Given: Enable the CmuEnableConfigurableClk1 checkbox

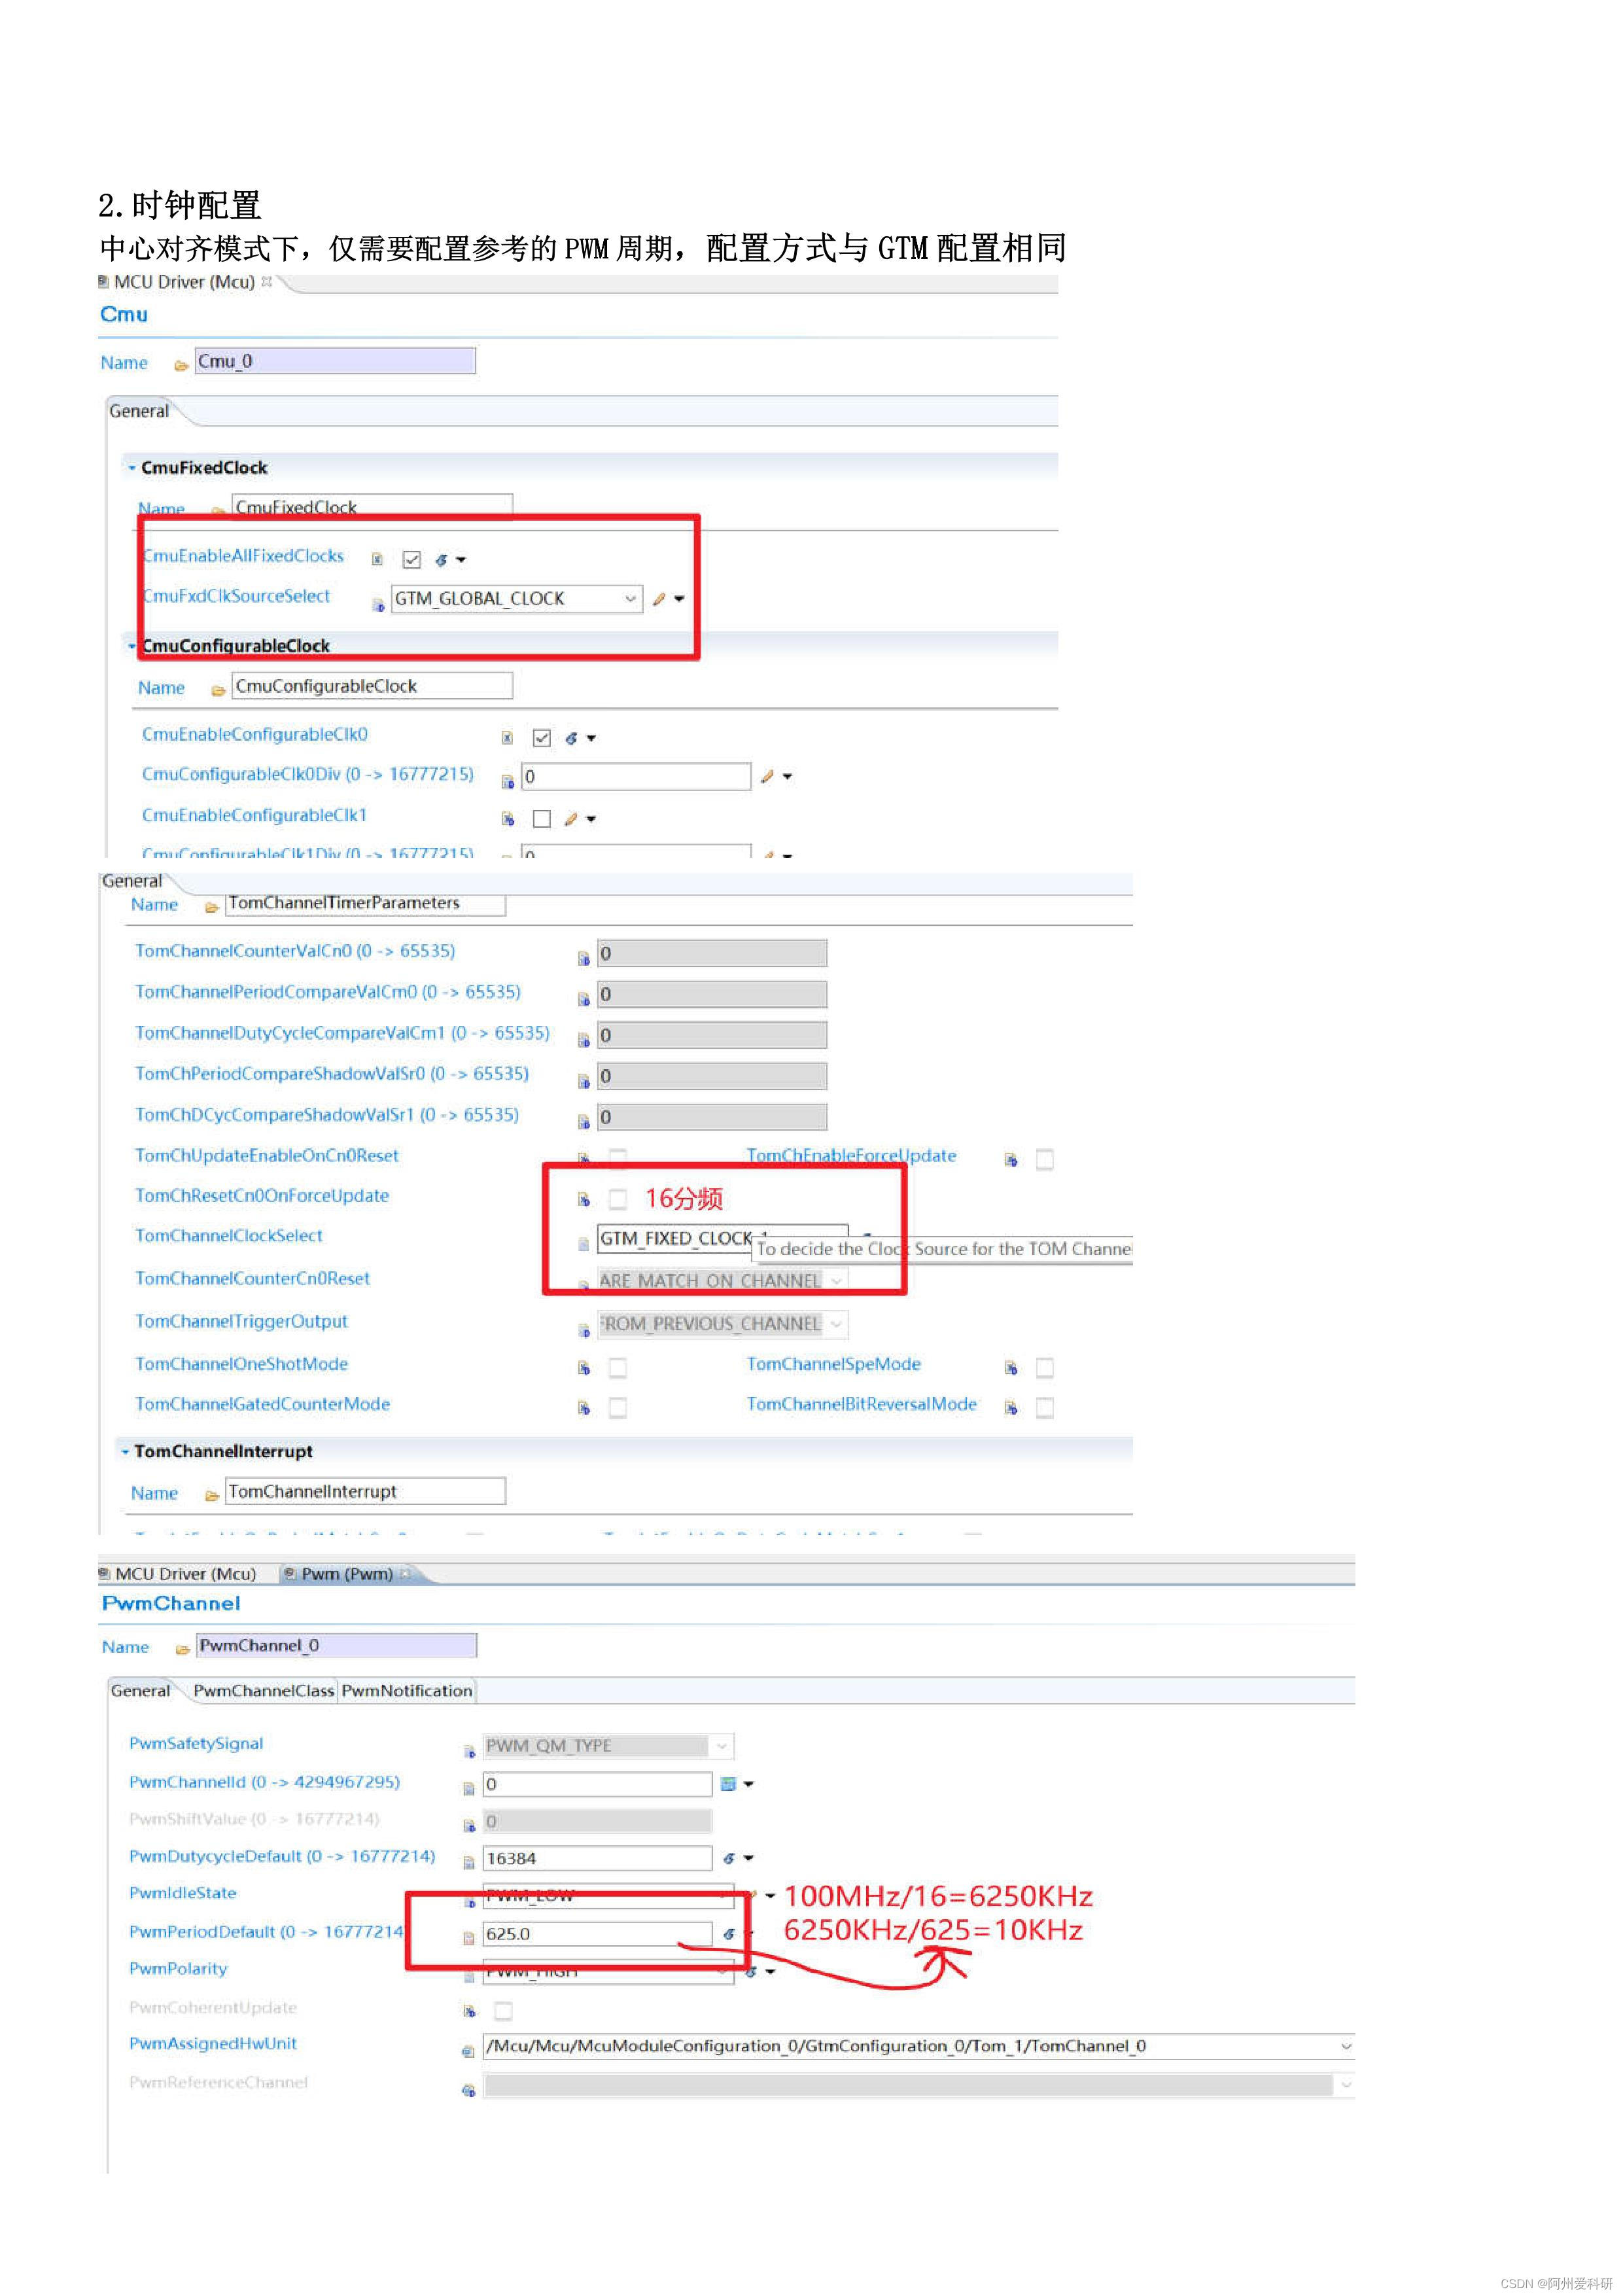Looking at the screenshot, I should click(543, 818).
